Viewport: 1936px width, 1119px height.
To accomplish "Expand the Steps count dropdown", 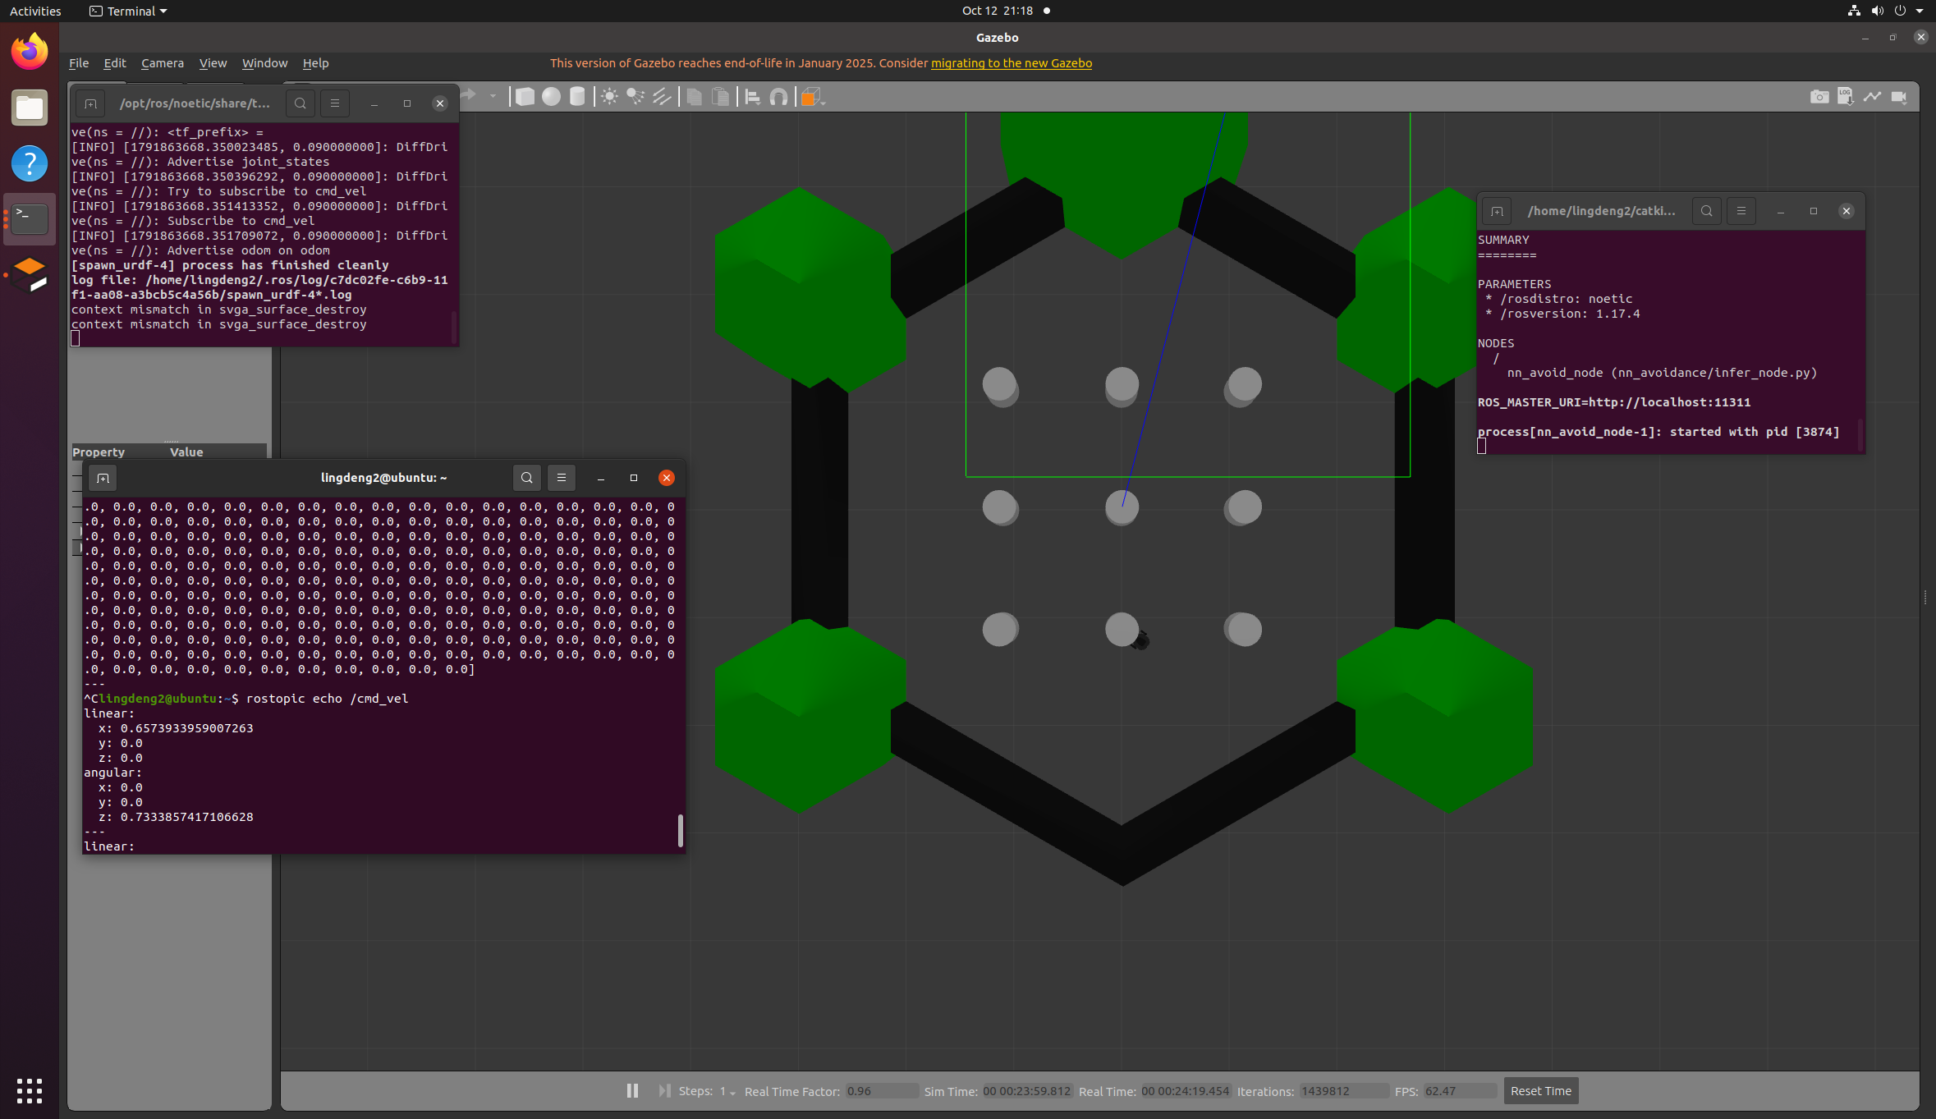I will [732, 1092].
